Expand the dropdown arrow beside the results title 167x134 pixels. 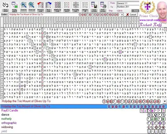click(165, 101)
